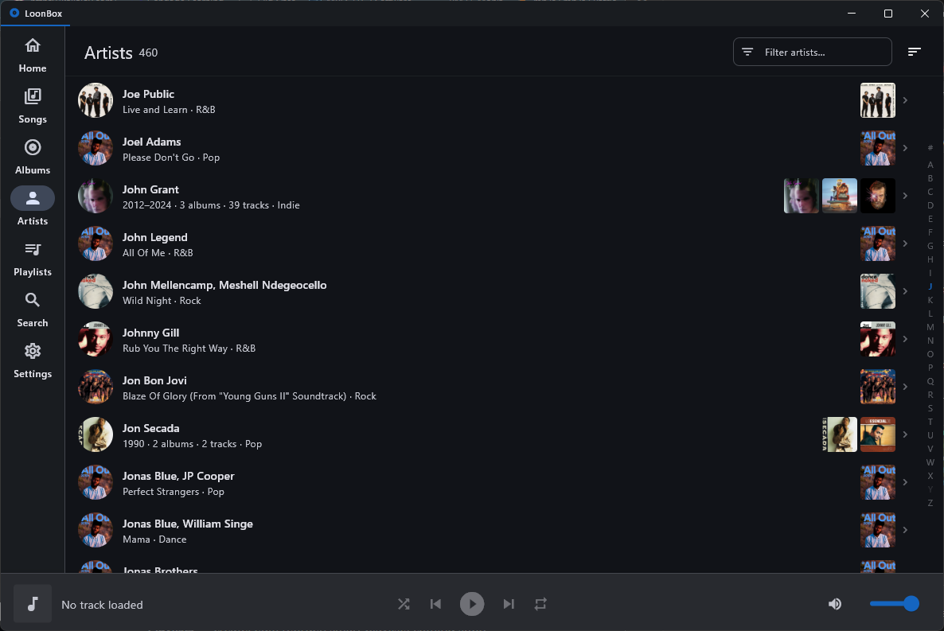Toggle shuffle playback mode
The height and width of the screenshot is (631, 944).
click(x=404, y=604)
